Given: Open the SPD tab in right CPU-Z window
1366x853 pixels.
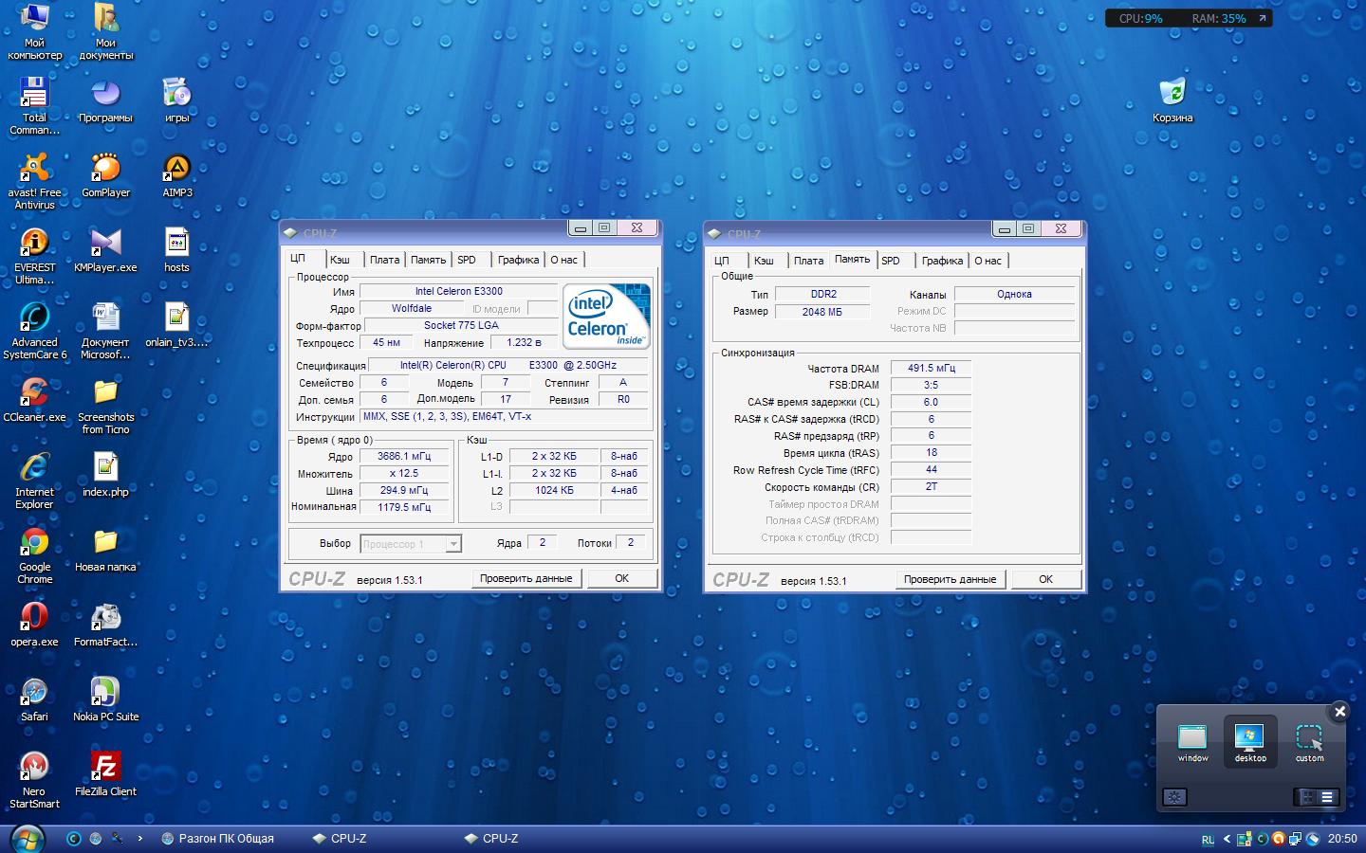Looking at the screenshot, I should click(891, 261).
